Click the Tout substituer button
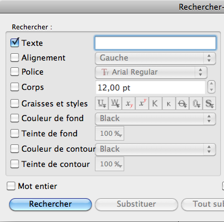224x222 pixels. 203,204
